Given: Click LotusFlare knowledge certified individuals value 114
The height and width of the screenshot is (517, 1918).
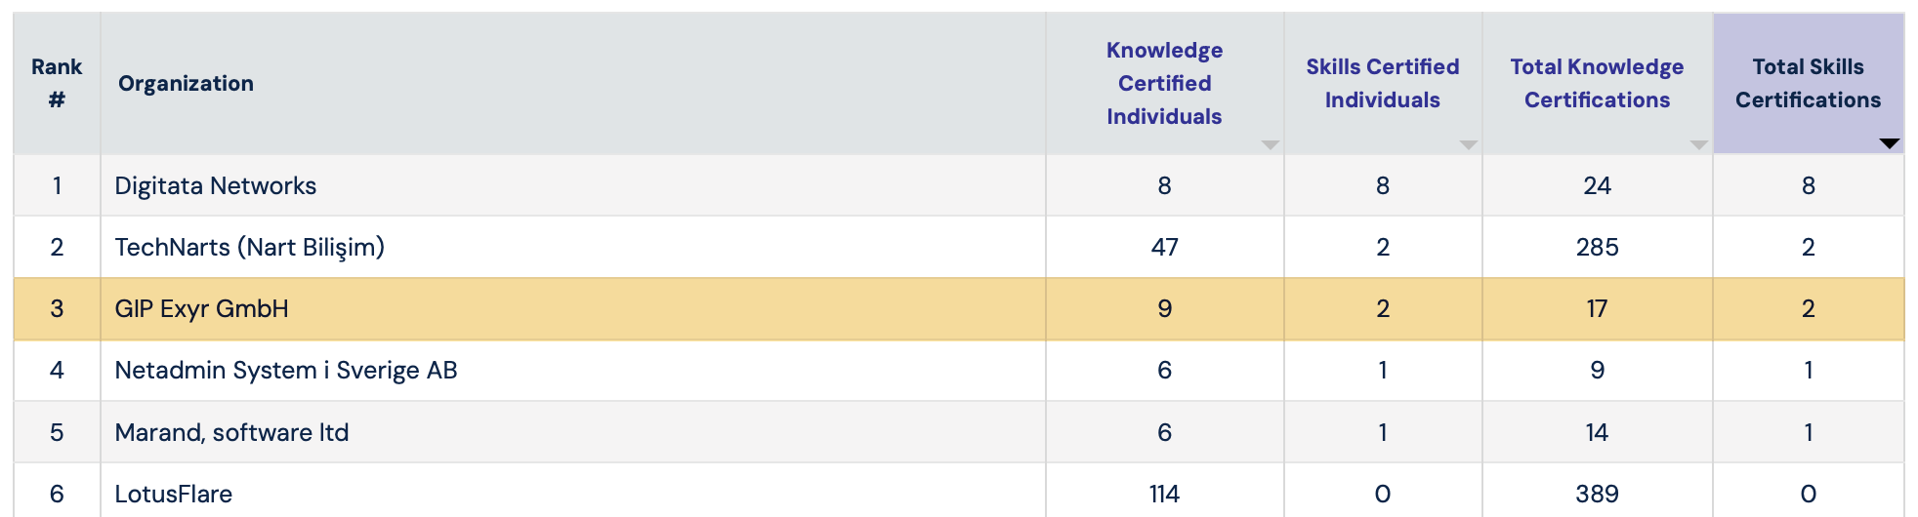Looking at the screenshot, I should pos(1164,494).
